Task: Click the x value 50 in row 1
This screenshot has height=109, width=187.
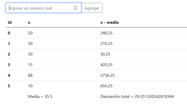Action: point(30,43)
